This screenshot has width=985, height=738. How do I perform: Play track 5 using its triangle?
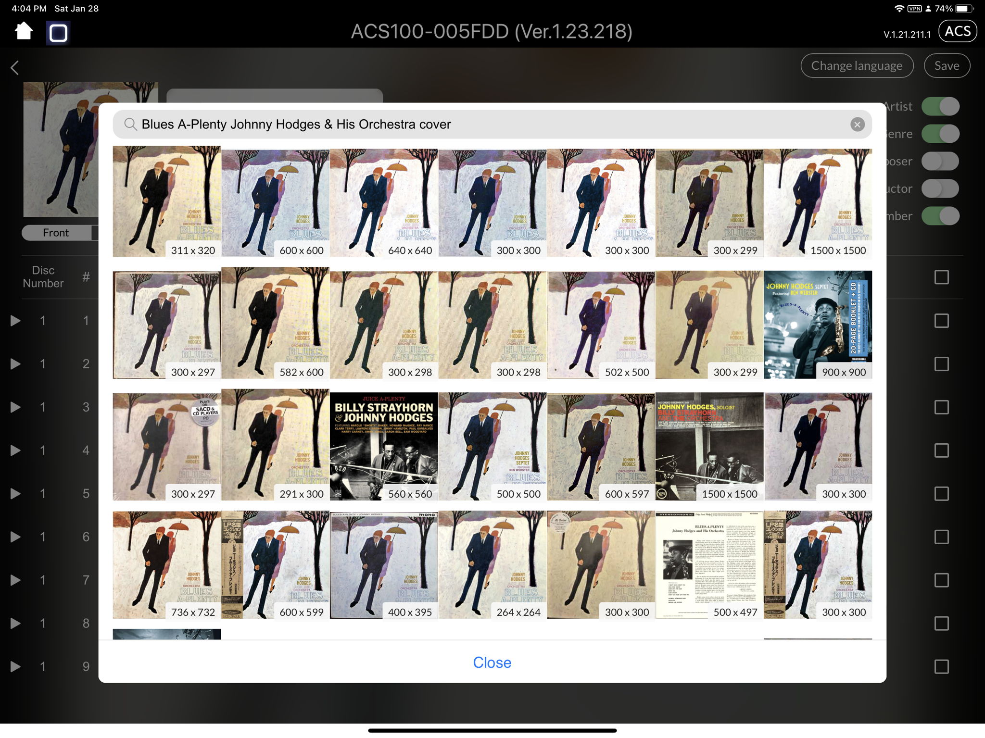[x=15, y=494]
